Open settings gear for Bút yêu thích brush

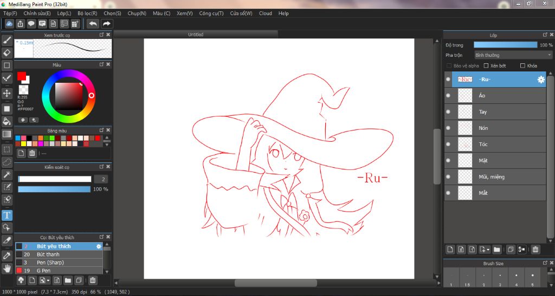point(99,246)
